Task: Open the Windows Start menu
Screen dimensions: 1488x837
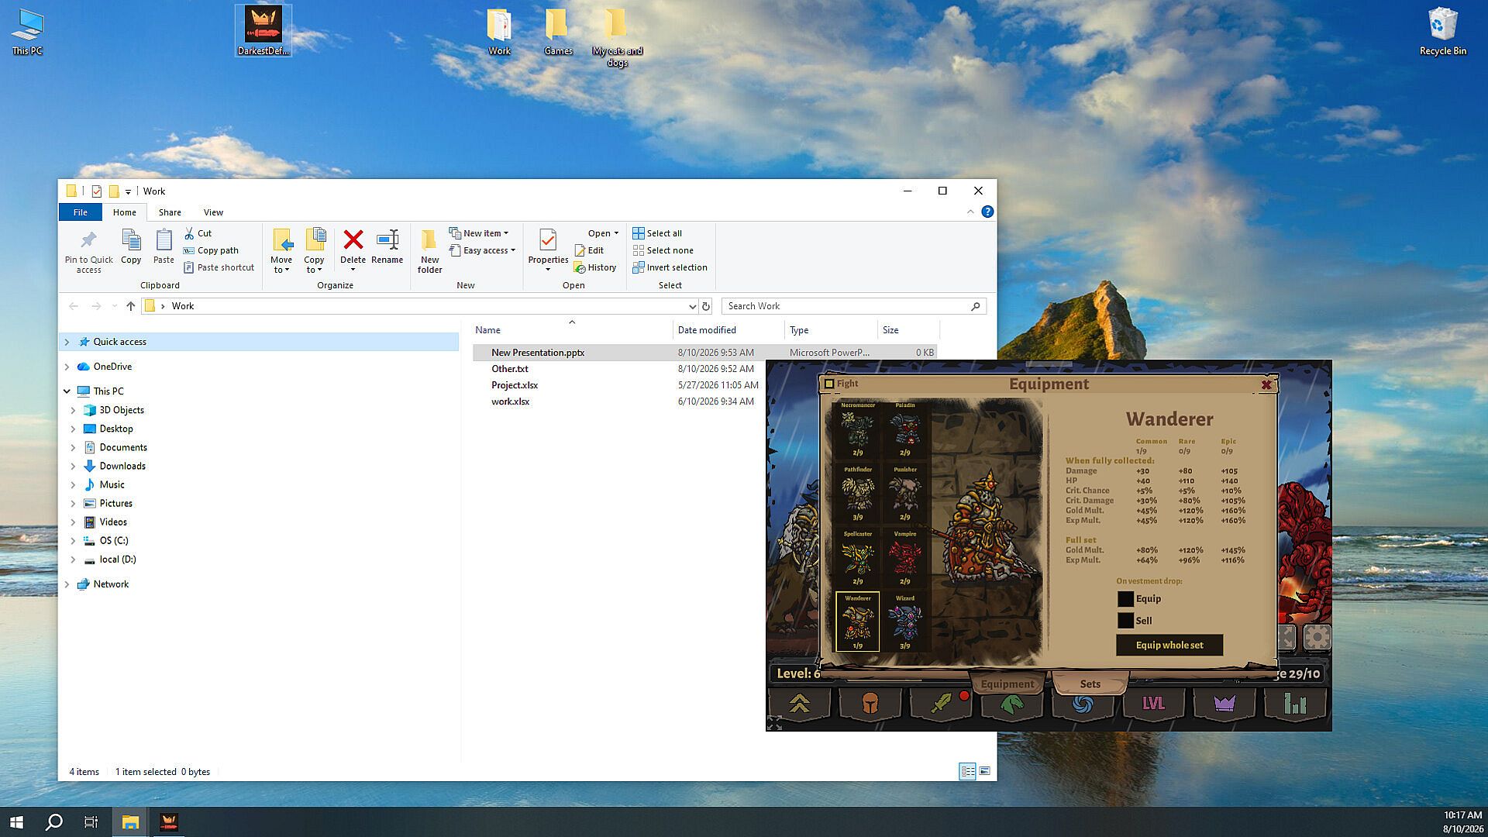Action: (17, 821)
